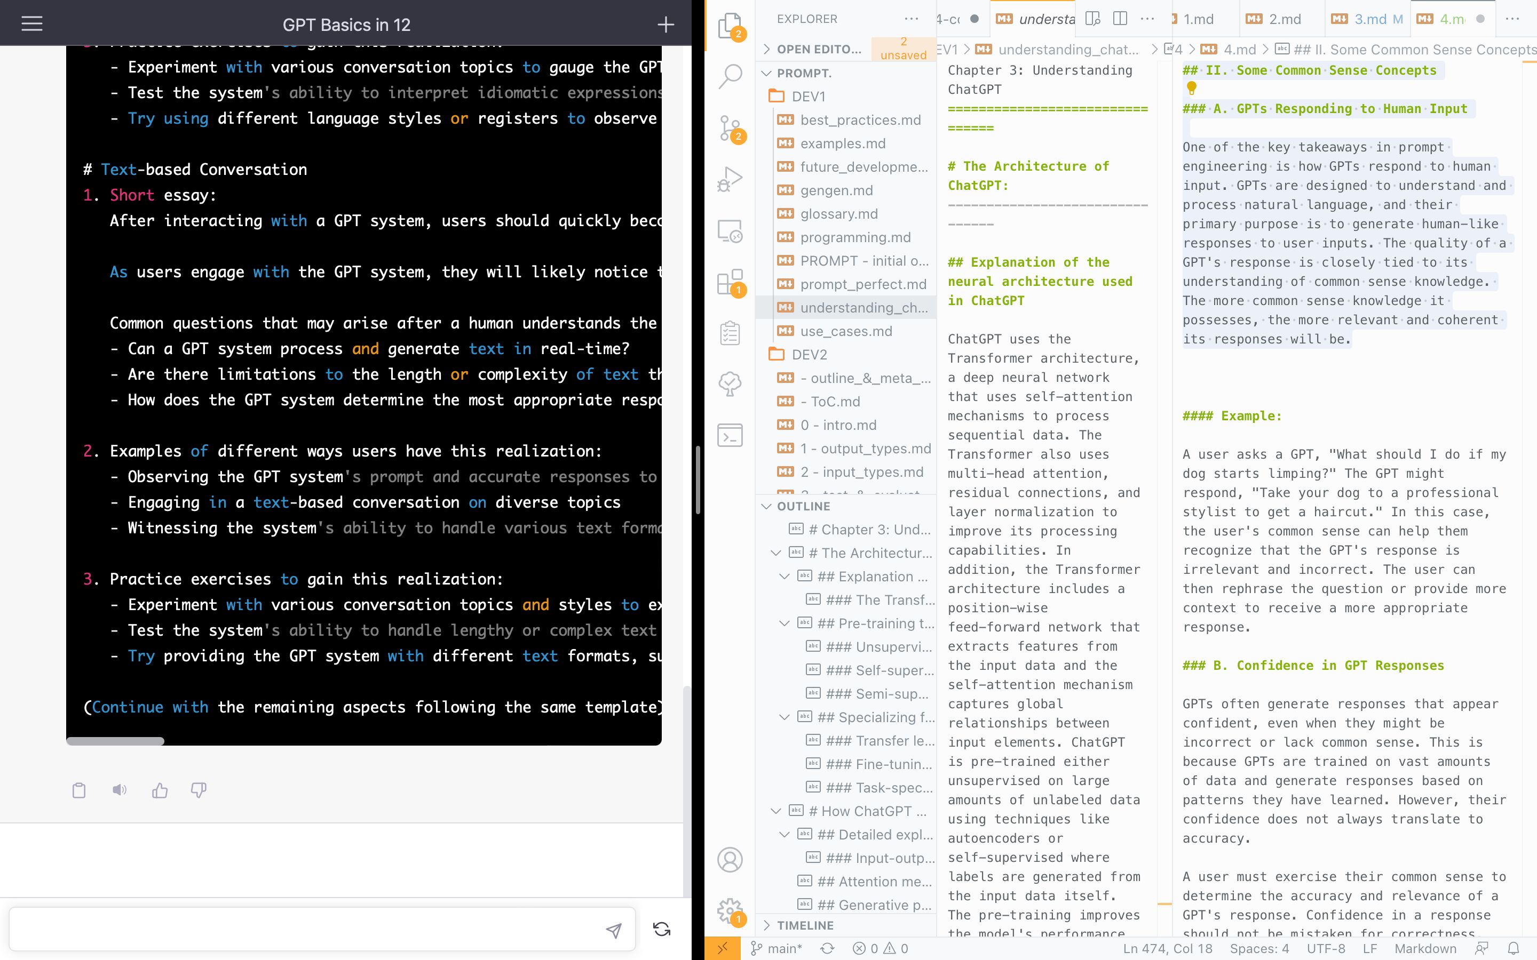This screenshot has height=960, width=1537.
Task: Open the Manage settings gear
Action: [730, 911]
